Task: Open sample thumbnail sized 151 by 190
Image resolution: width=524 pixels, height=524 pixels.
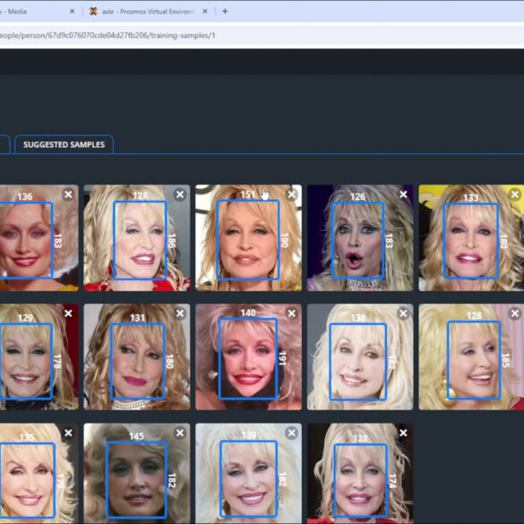Action: tap(248, 237)
